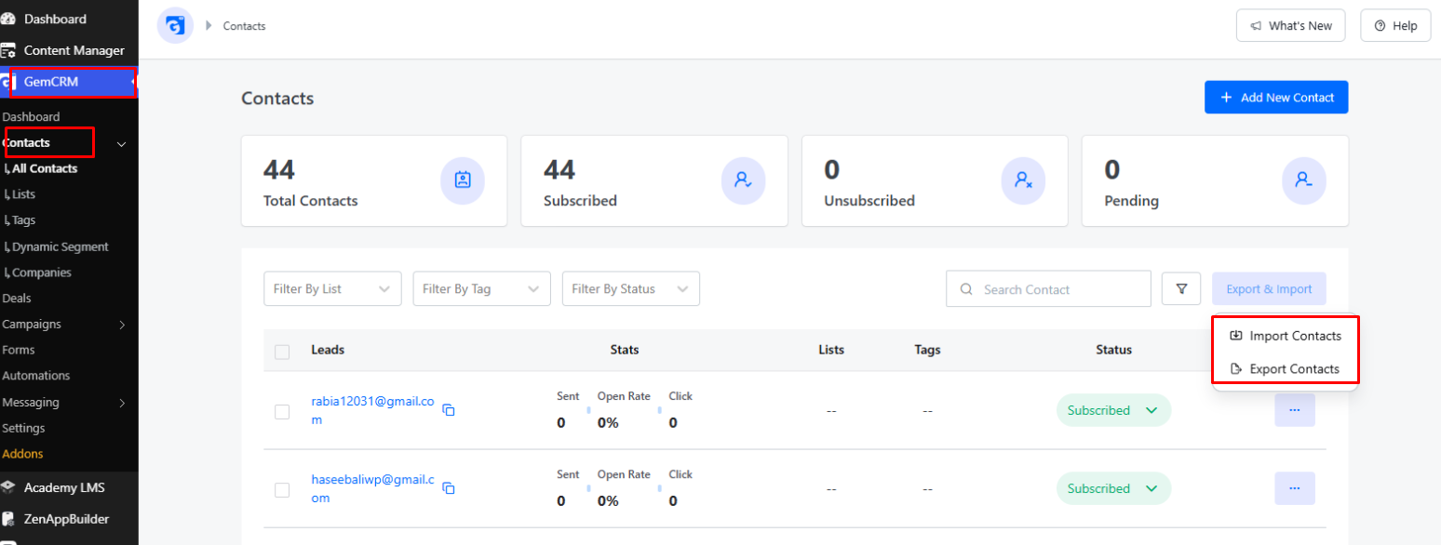This screenshot has height=545, width=1441.
Task: Choose Export Contacts from the menu
Action: click(1285, 369)
